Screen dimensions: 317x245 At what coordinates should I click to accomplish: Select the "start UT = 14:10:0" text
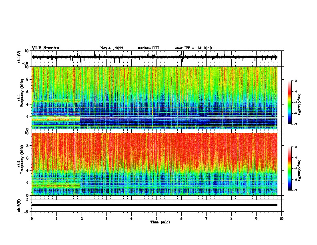[x=193, y=48]
